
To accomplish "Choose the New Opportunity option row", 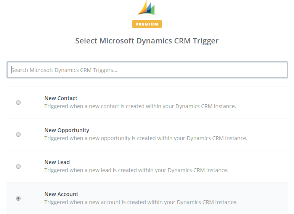I will [147, 134].
